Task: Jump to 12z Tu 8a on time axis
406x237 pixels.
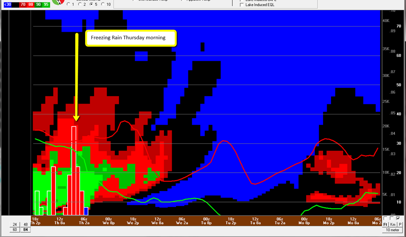Action: pos(255,221)
